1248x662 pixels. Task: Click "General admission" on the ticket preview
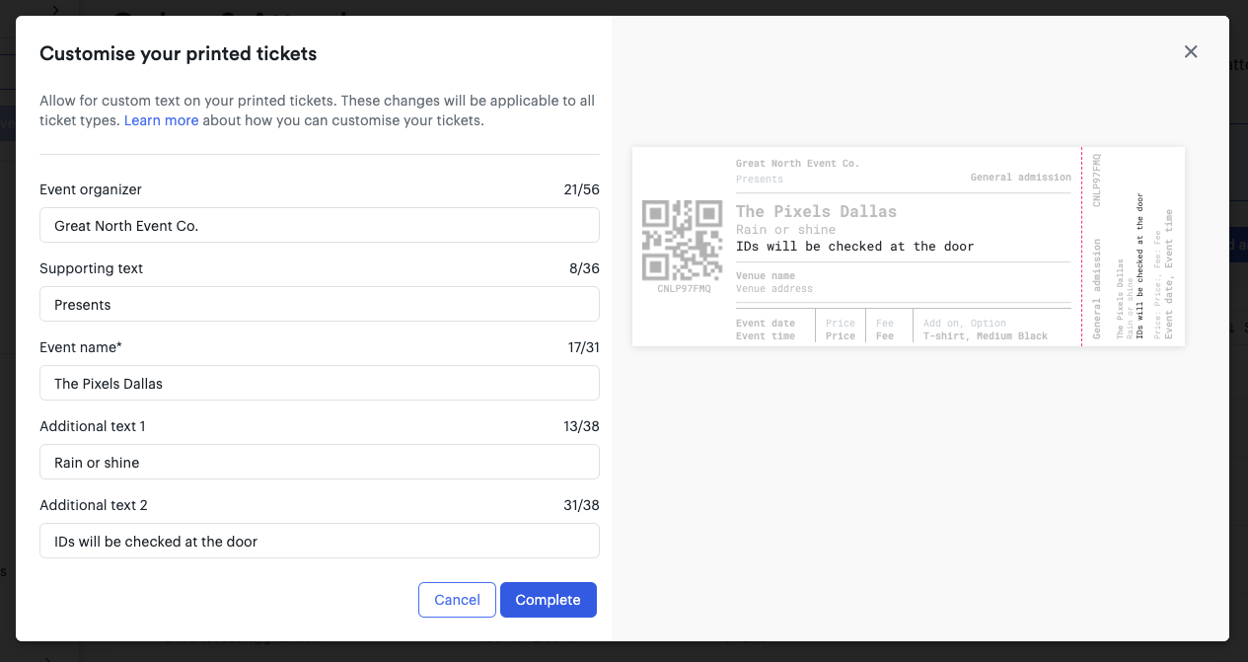point(1020,178)
